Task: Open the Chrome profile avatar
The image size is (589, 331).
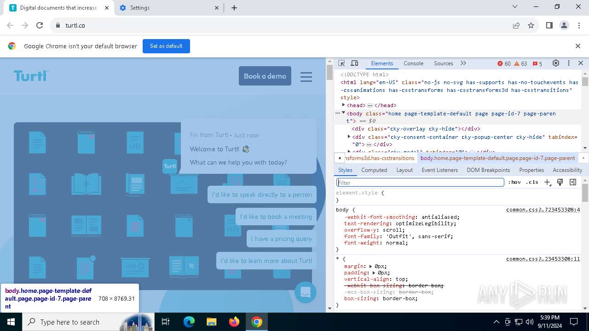Action: (x=564, y=25)
